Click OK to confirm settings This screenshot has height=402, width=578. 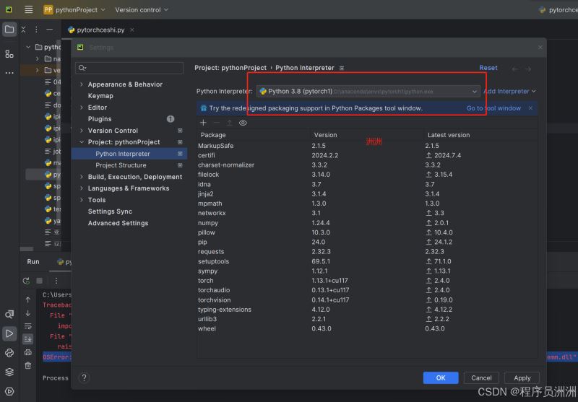coord(441,377)
